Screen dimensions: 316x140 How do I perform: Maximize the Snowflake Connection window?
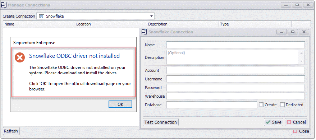(x=293, y=32)
